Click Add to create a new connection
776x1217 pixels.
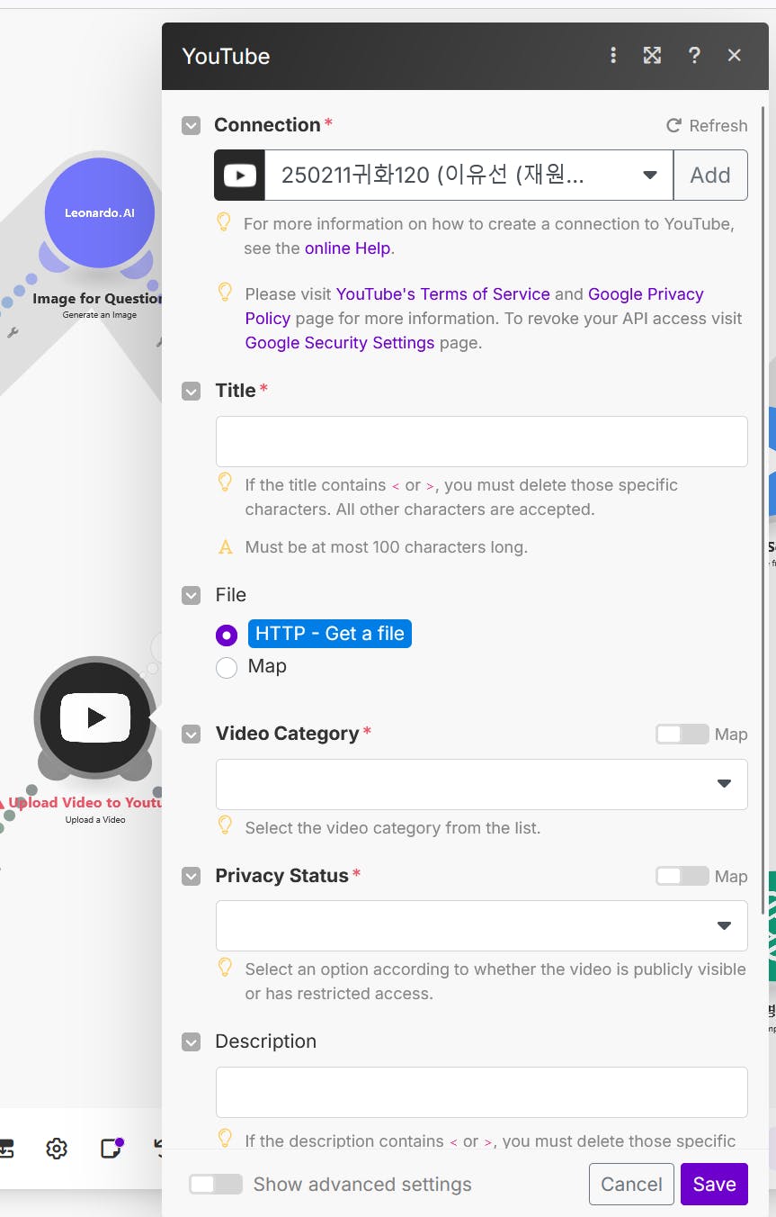tap(710, 175)
